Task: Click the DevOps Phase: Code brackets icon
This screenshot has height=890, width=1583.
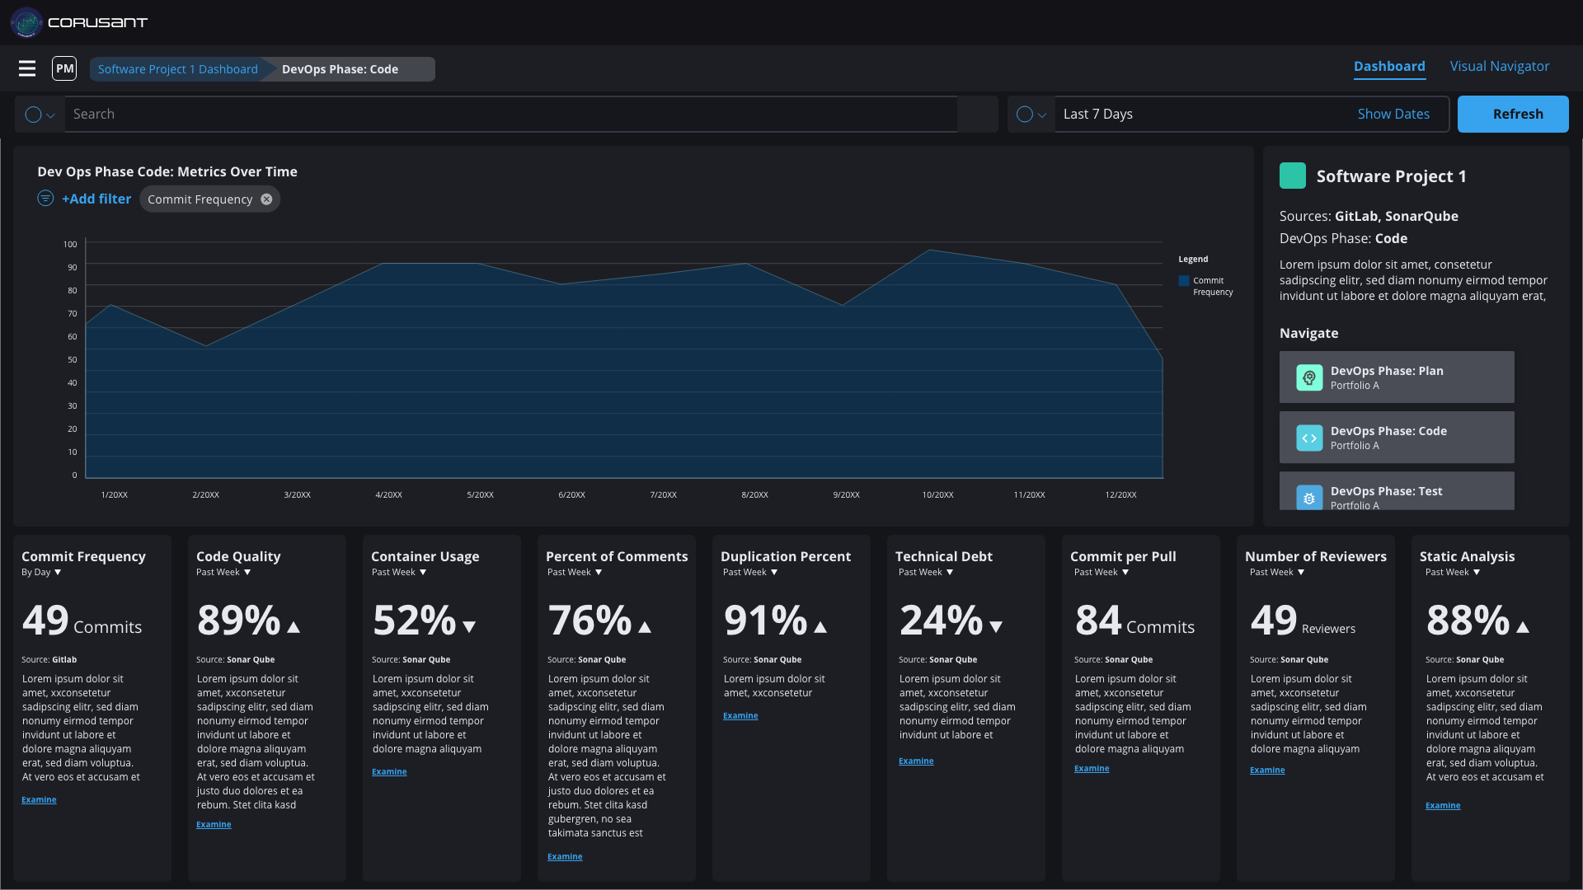Action: point(1309,438)
